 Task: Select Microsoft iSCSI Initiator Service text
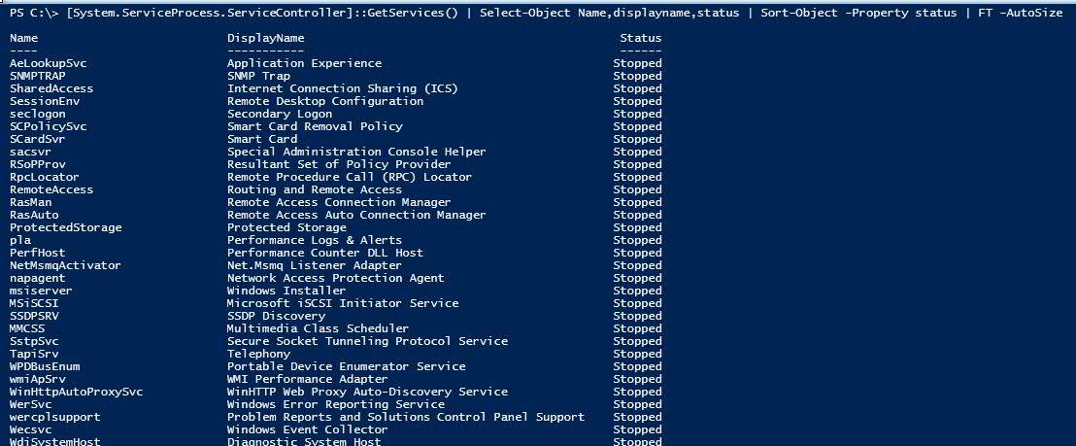343,302
